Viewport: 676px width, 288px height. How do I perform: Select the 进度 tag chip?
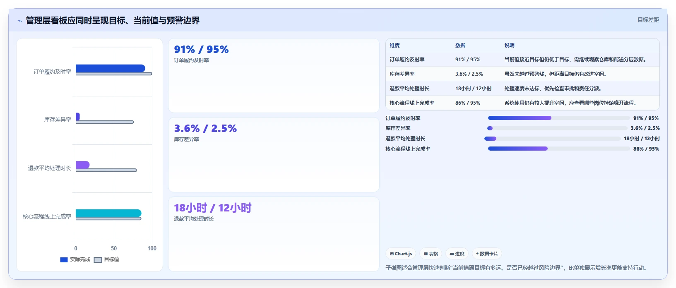coord(457,254)
